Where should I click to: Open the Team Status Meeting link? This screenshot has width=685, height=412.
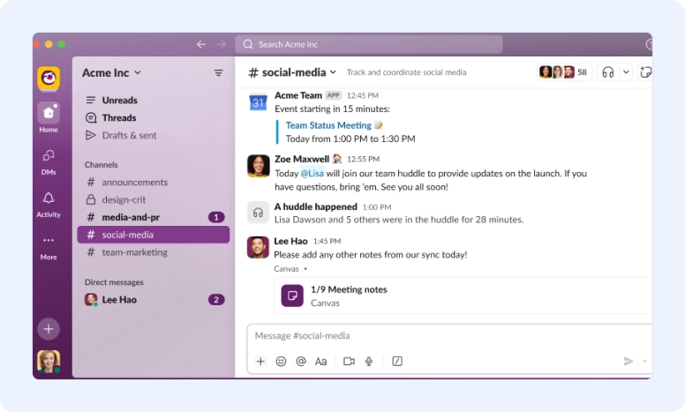pyautogui.click(x=328, y=125)
